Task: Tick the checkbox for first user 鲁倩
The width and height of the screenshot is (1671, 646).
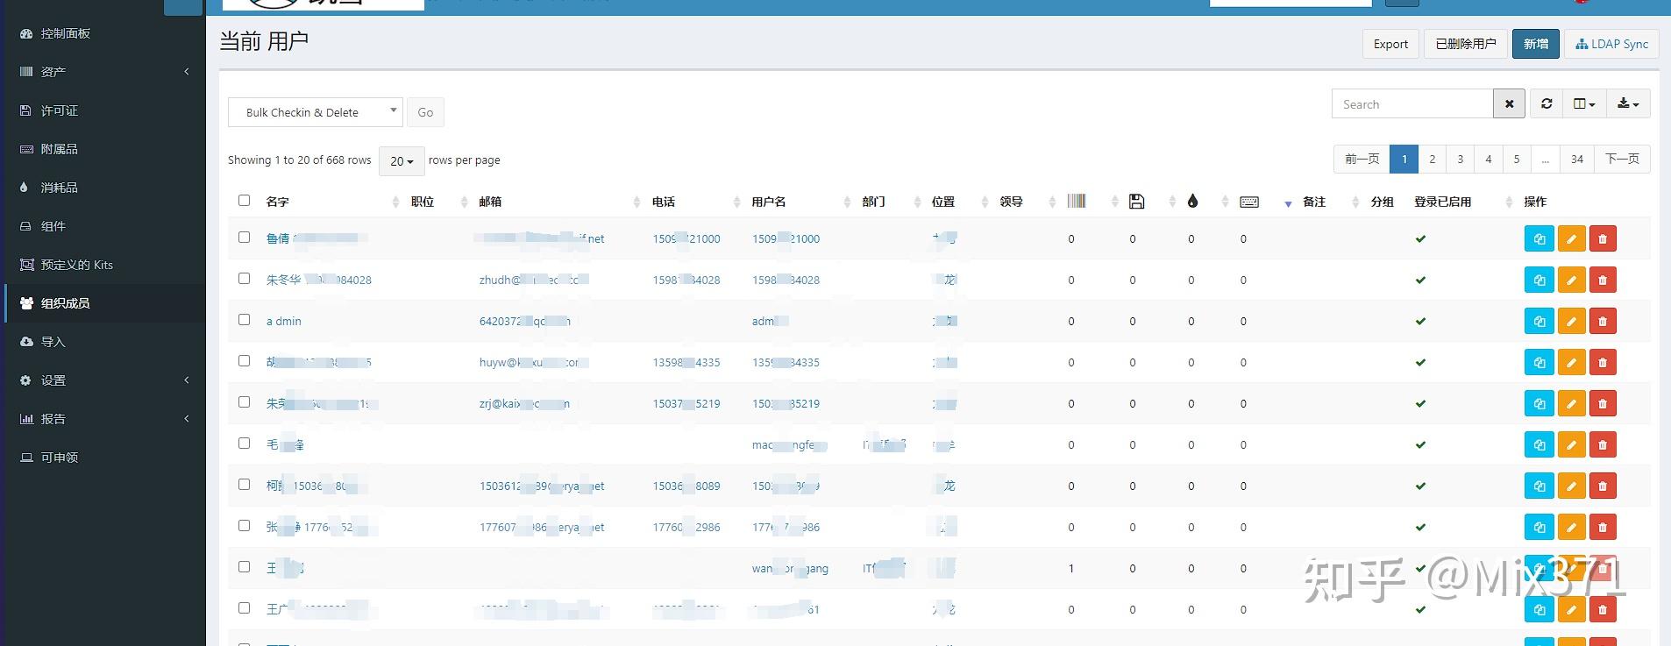Action: click(245, 238)
